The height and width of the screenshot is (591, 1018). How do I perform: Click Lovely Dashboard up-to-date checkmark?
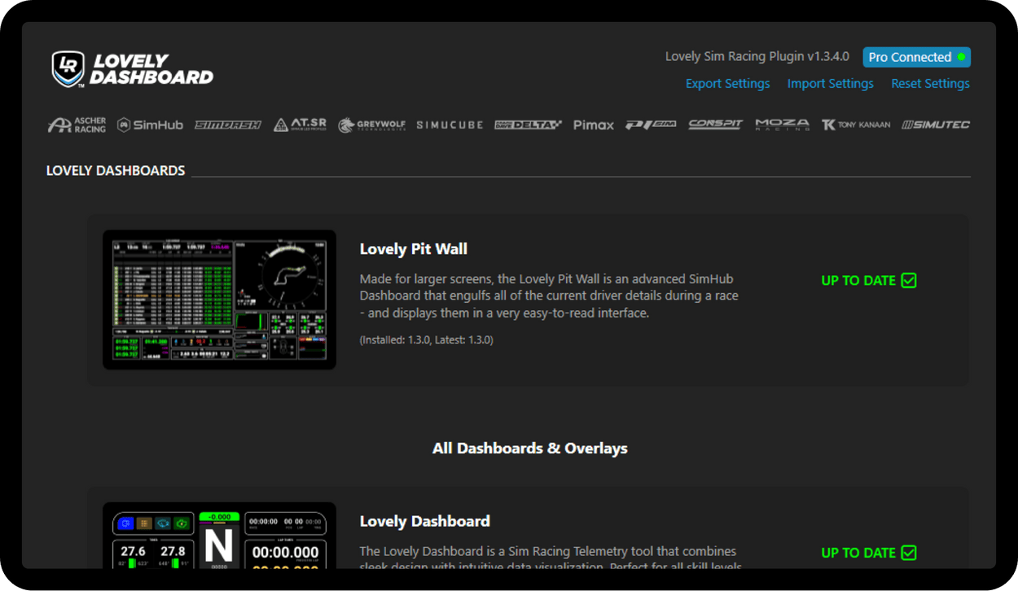click(909, 553)
